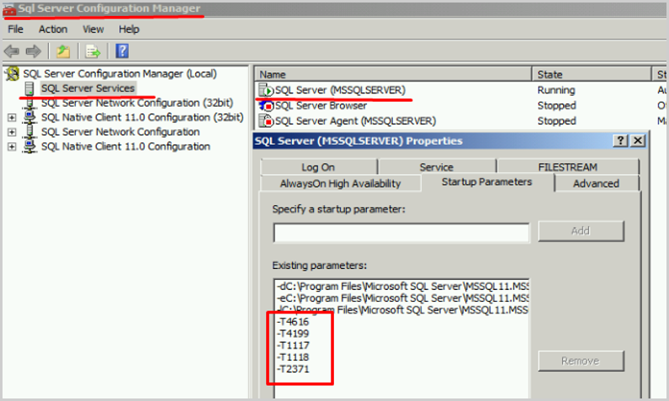Click the State column header
669x401 pixels.
[592, 74]
